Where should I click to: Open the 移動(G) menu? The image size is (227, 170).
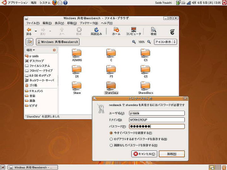point(72,23)
